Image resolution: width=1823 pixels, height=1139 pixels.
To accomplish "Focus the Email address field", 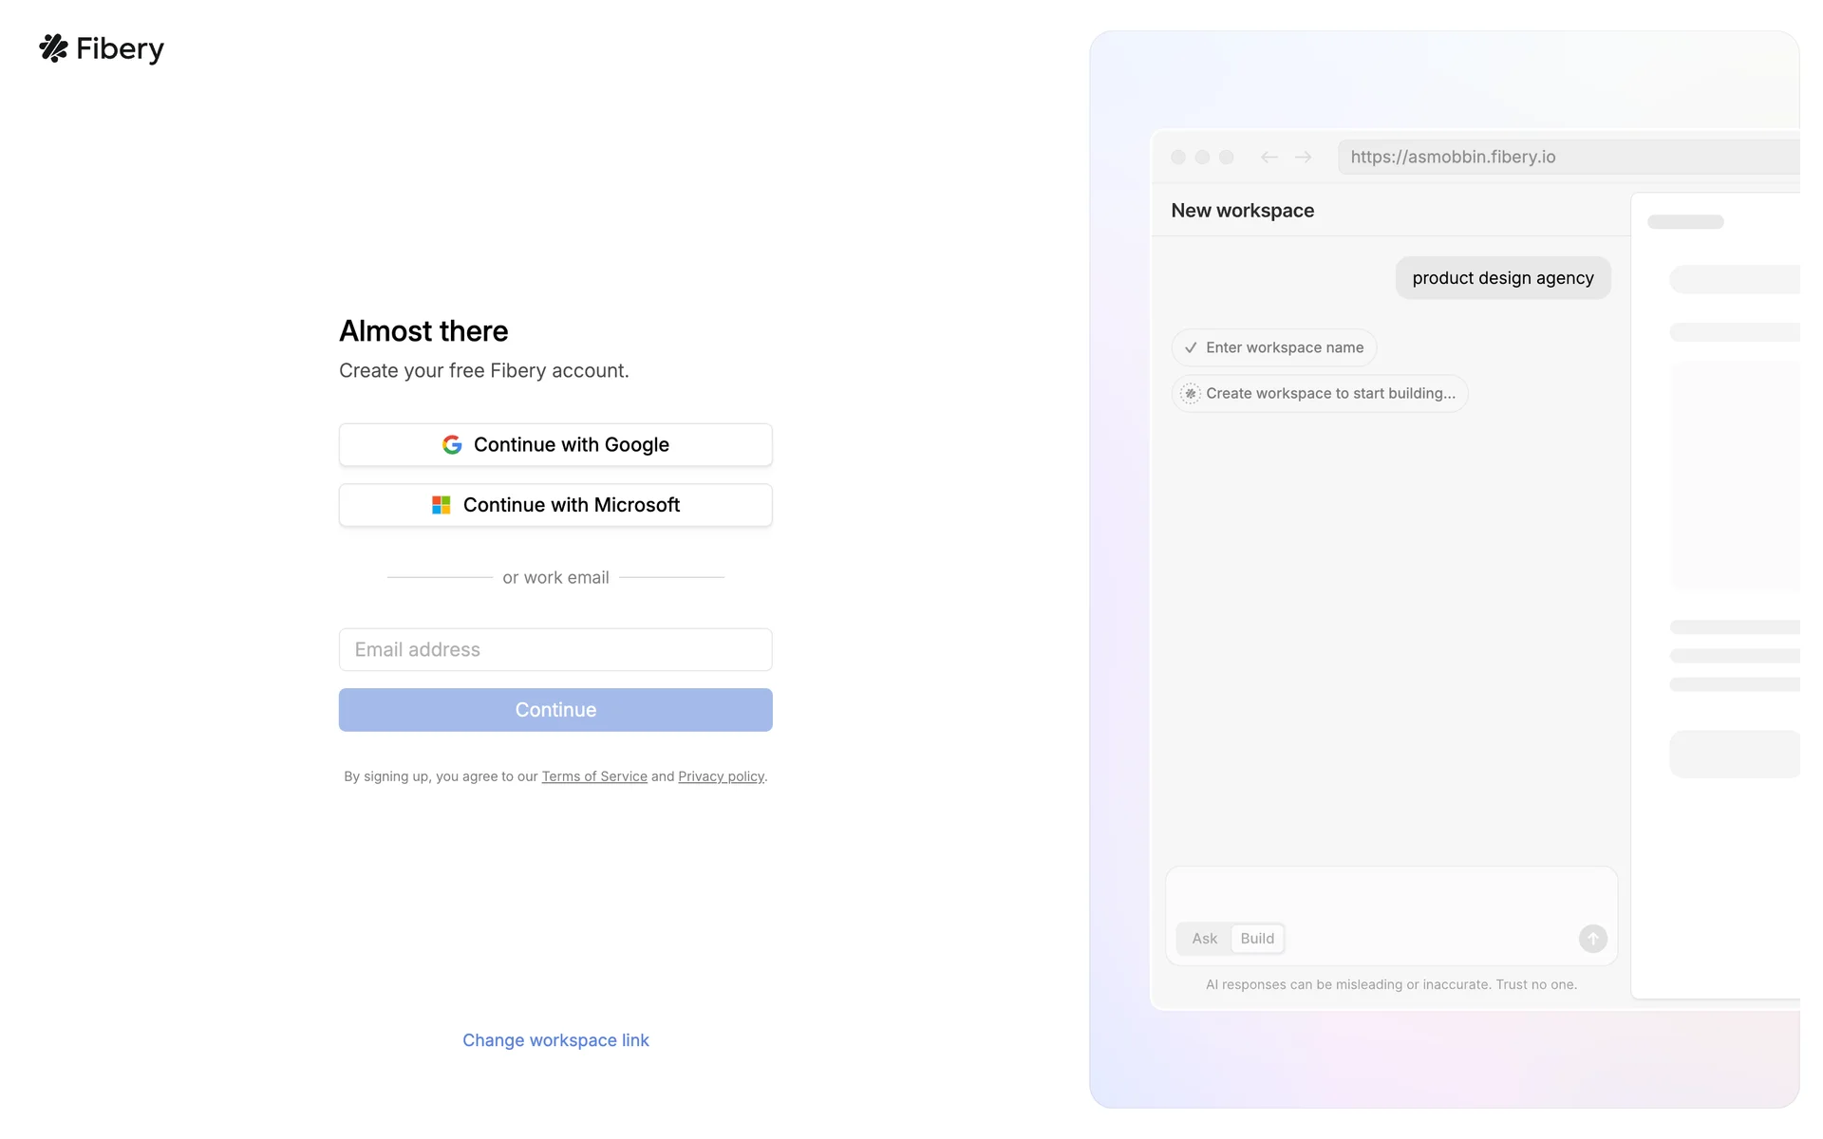I will [555, 650].
